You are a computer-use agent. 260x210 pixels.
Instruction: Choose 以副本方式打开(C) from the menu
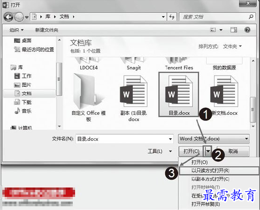tap(210, 179)
